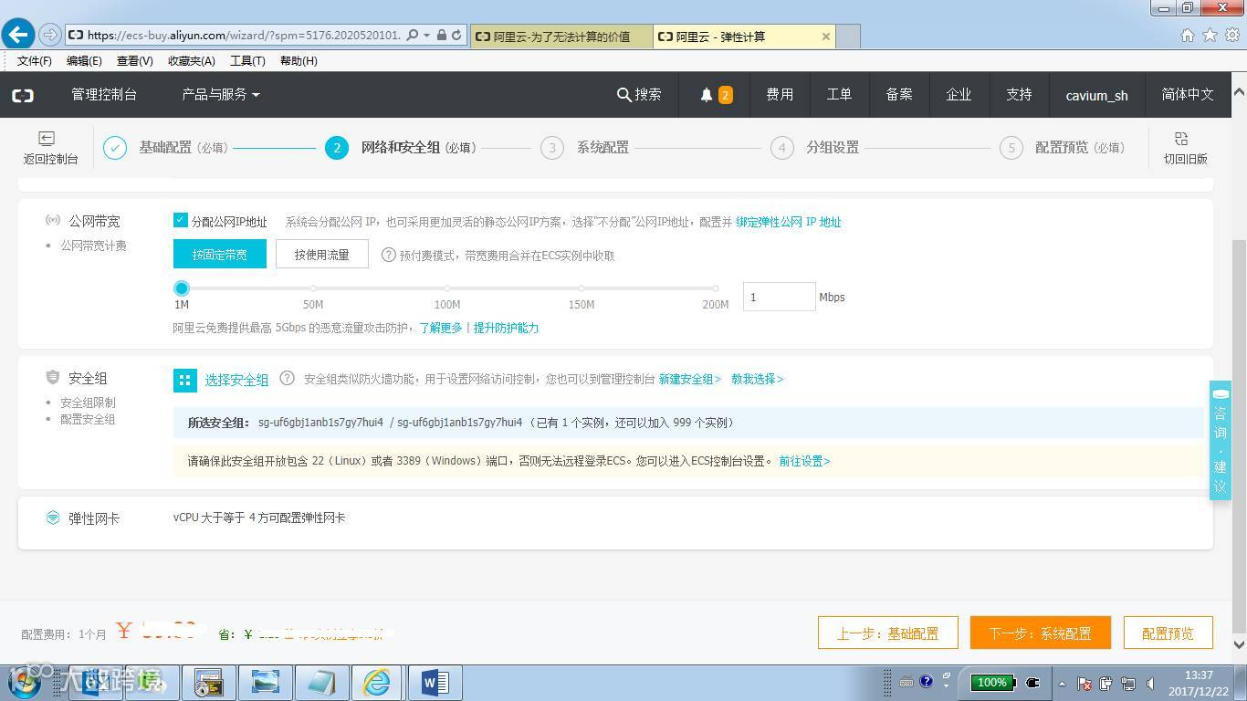Click the browser favorites star icon
Viewport: 1247px width, 701px height.
(x=1210, y=36)
